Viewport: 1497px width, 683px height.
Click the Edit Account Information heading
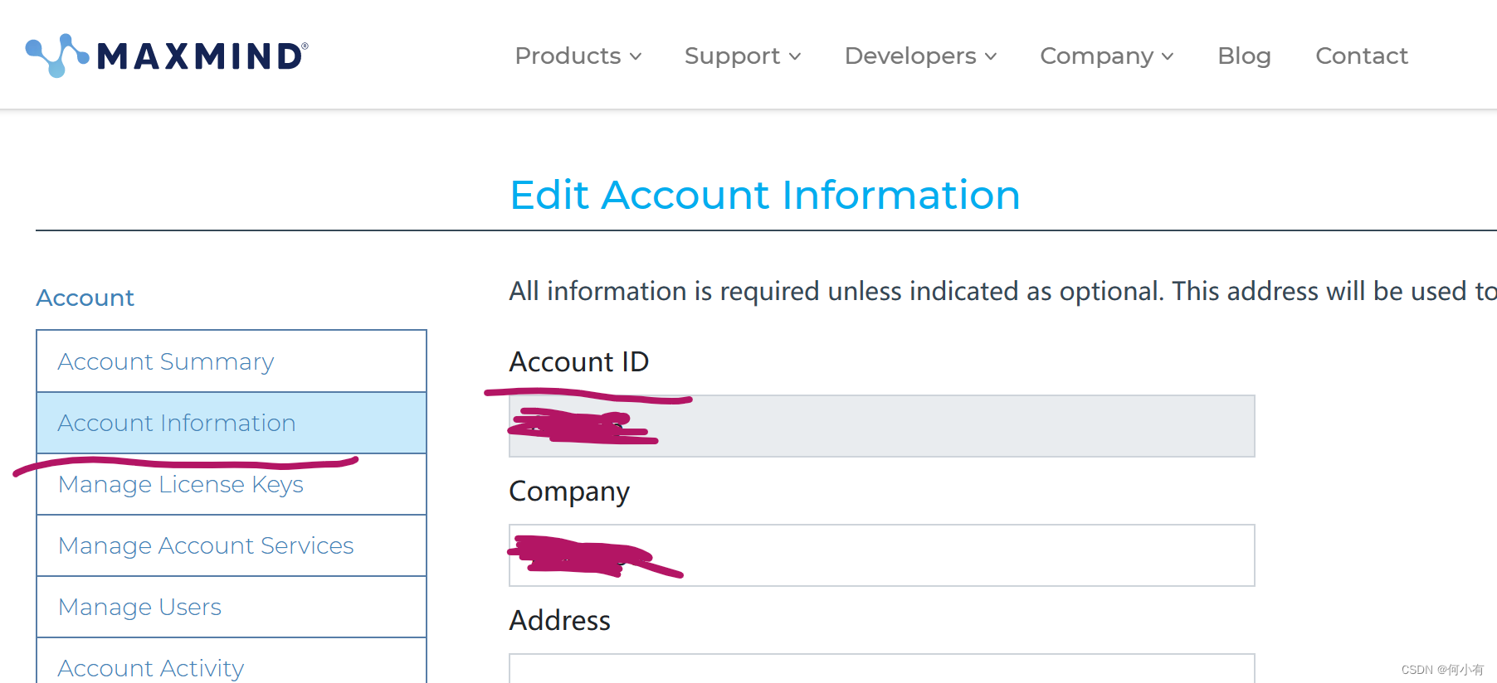click(764, 195)
